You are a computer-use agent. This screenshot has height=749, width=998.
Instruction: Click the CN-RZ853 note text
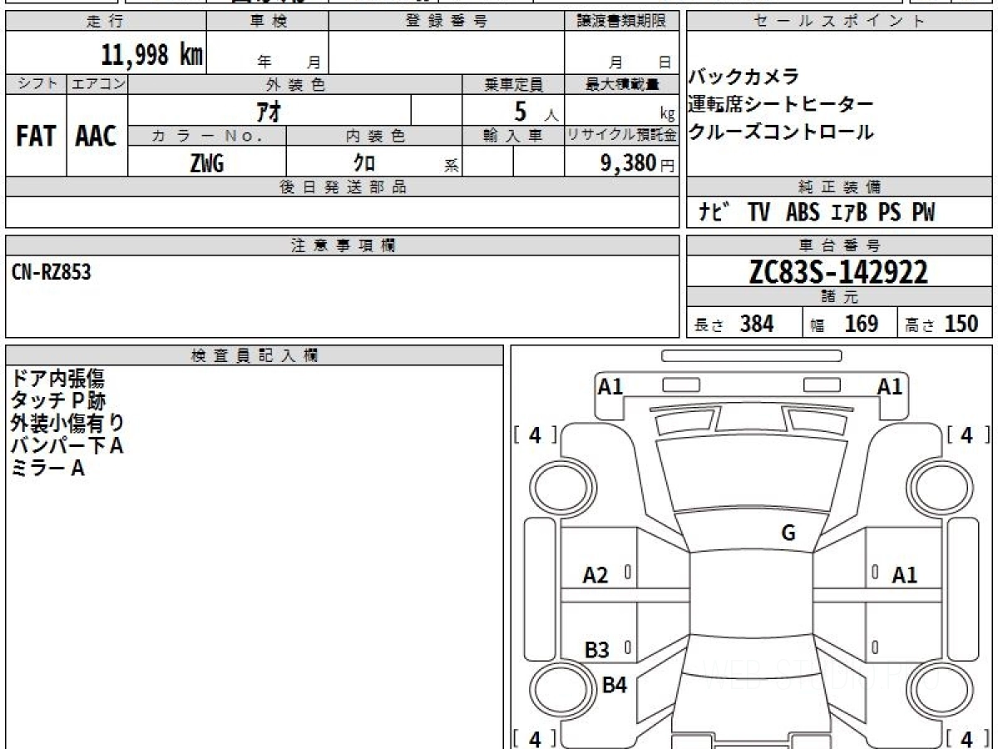[x=52, y=271]
